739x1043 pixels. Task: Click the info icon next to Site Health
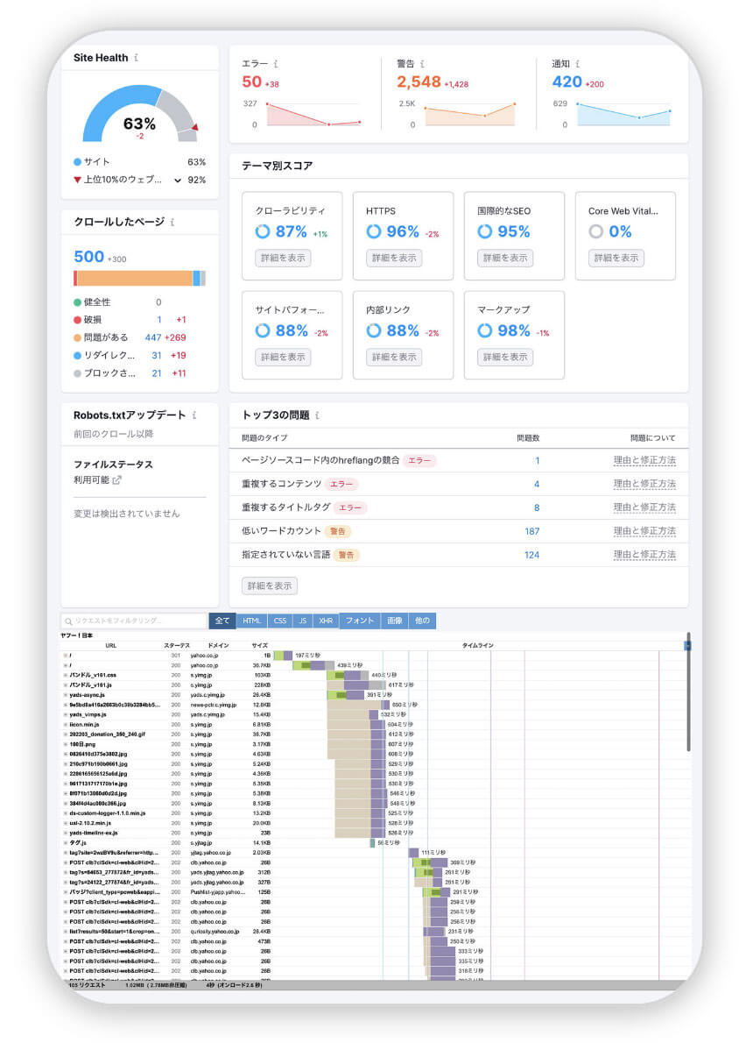pos(137,58)
